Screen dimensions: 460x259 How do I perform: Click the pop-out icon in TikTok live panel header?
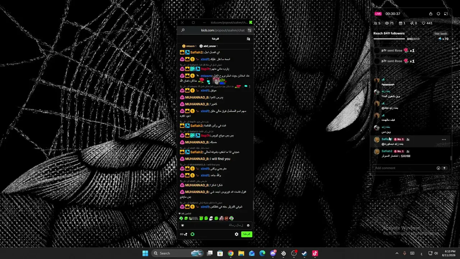pos(446,14)
